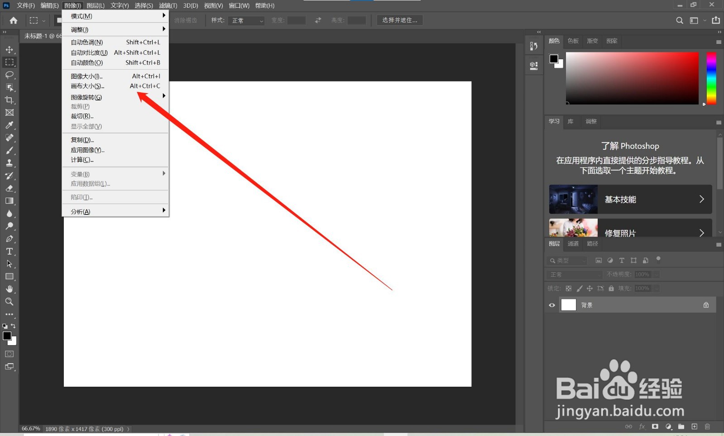724x436 pixels.
Task: Swap foreground and background colors
Action: [13, 326]
